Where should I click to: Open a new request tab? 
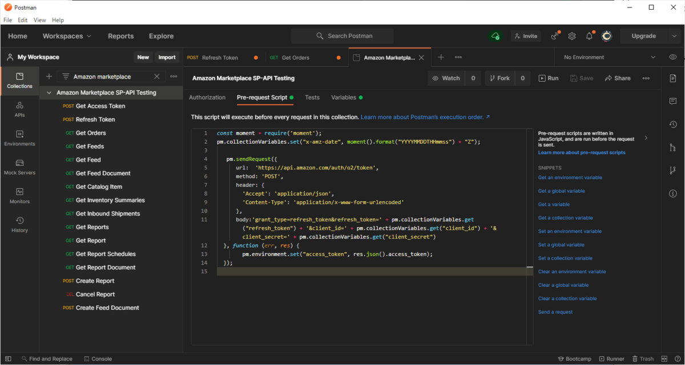[441, 58]
